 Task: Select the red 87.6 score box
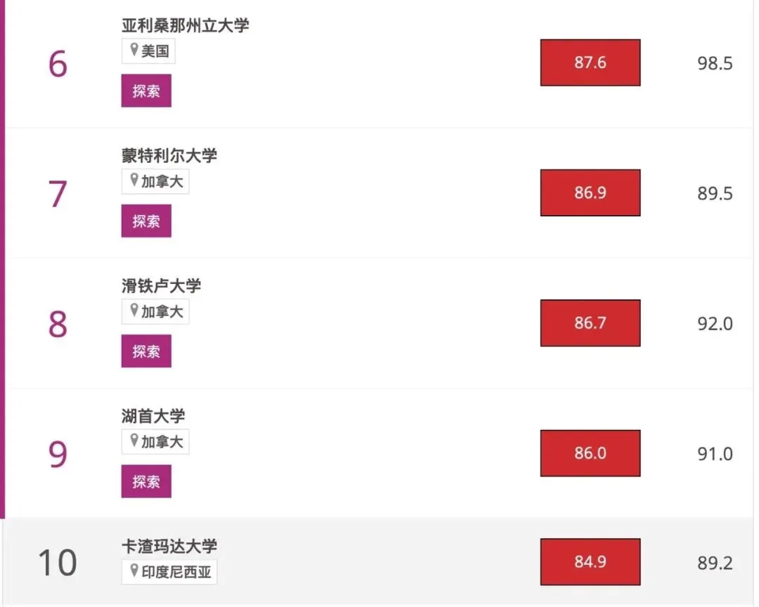coord(590,63)
